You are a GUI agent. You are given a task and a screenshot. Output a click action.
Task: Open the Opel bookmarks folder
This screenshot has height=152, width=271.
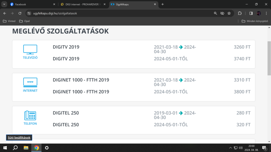(24, 21)
